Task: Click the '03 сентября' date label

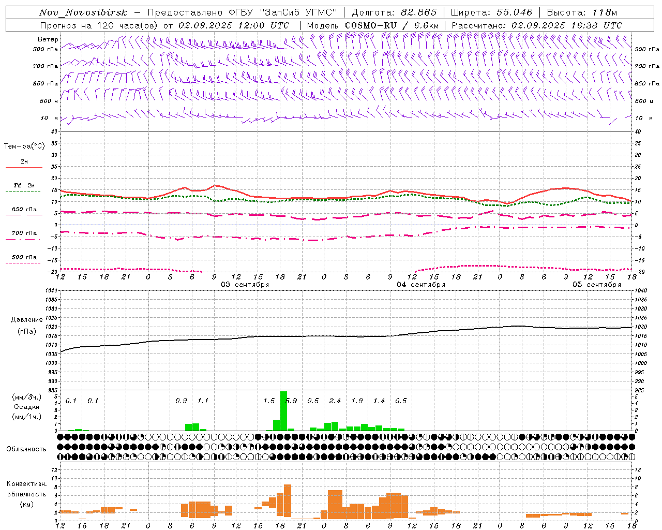Action: [245, 285]
